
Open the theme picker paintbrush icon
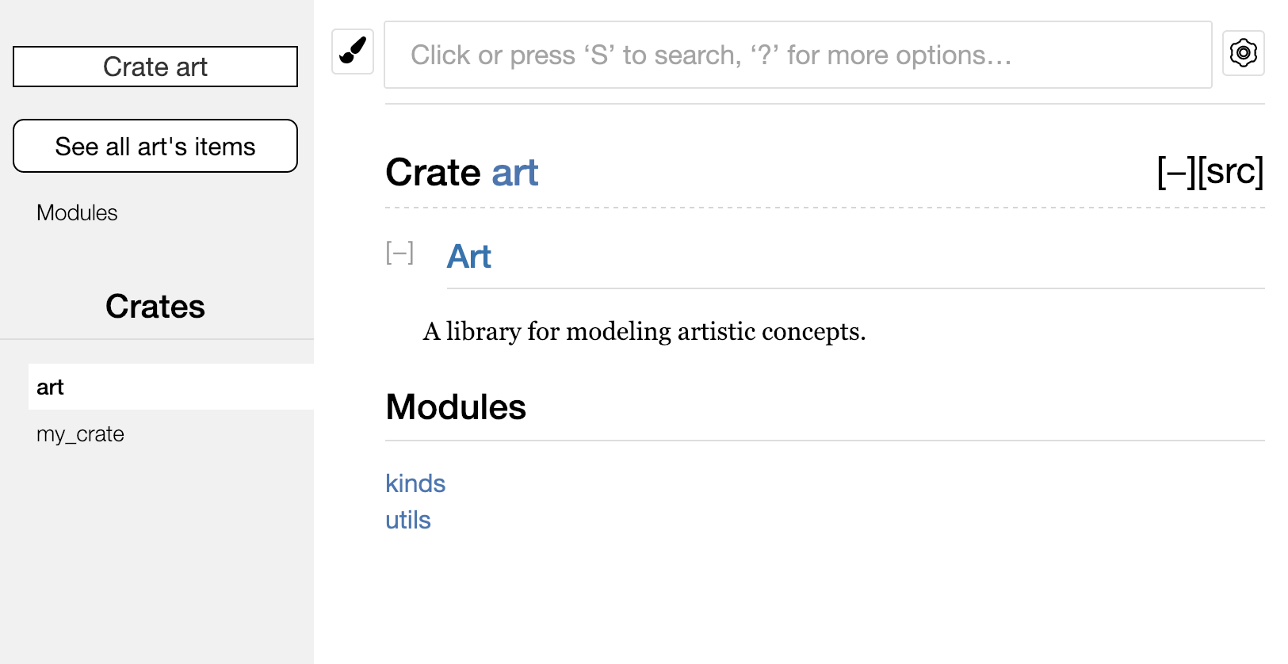(352, 52)
